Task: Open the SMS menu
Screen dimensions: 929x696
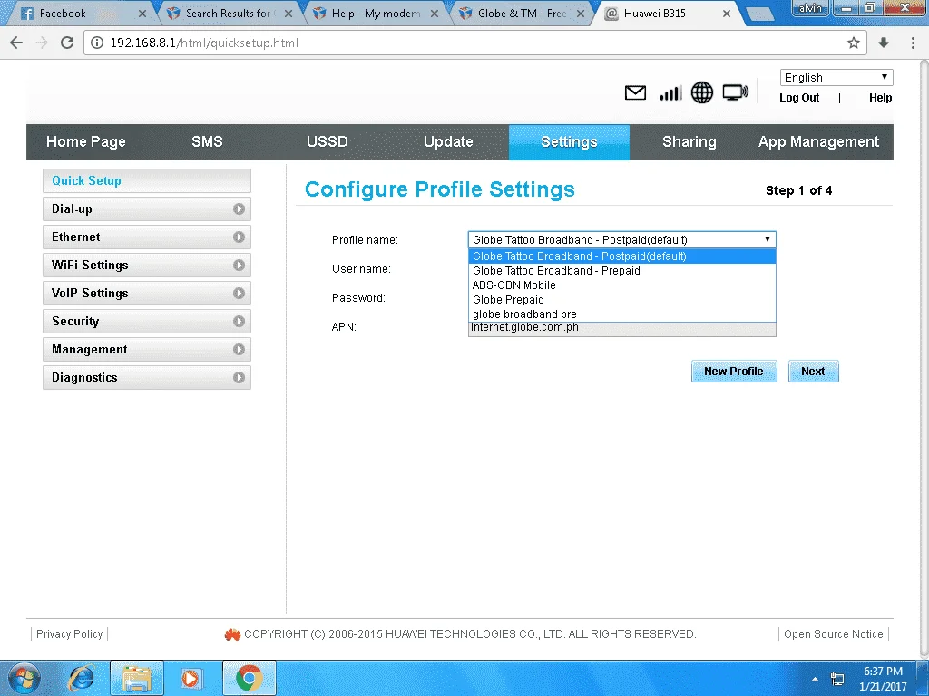Action: click(207, 142)
